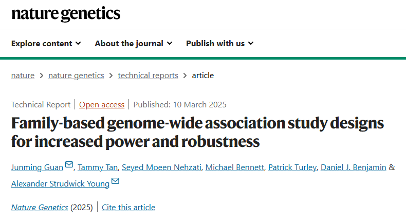Open the nature genetics breadcrumb link
Viewport: 406px width, 224px height.
76,76
